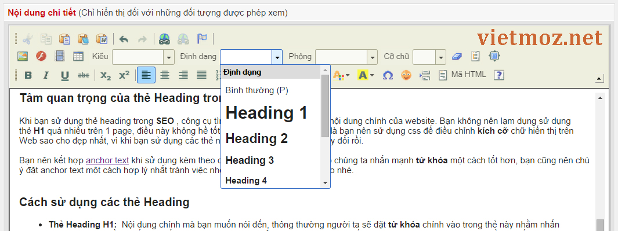The height and width of the screenshot is (231, 618).
Task: Click the Định dạng dropdown arrow
Action: [277, 57]
